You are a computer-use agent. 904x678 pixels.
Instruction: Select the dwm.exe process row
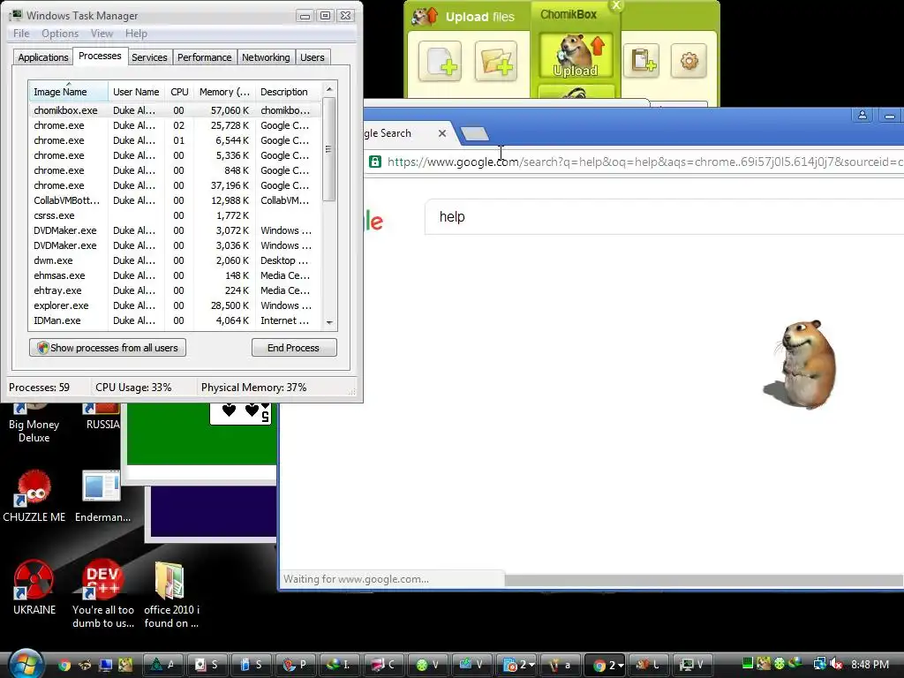pyautogui.click(x=176, y=260)
